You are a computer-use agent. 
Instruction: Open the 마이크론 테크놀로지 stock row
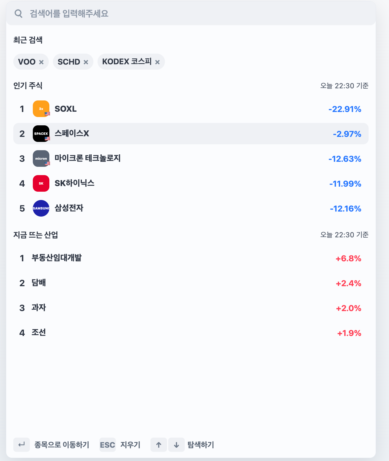point(191,159)
